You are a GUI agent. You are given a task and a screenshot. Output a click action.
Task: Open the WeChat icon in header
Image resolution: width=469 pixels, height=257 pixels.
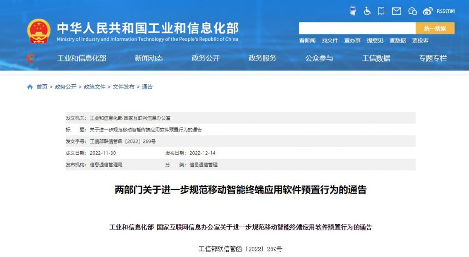click(413, 11)
